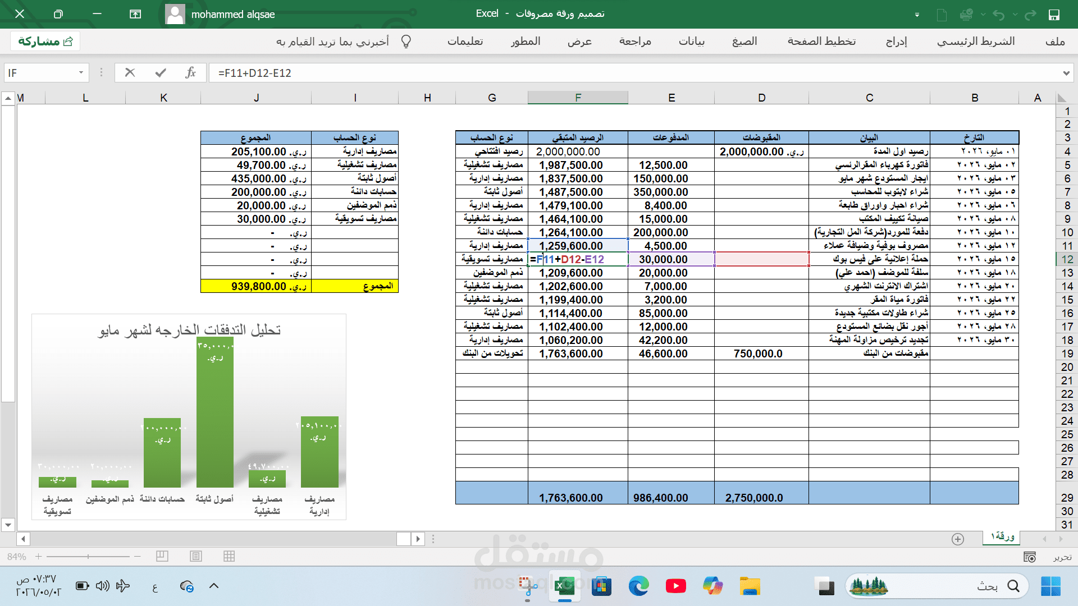Image resolution: width=1078 pixels, height=606 pixels.
Task: Launch Microsoft Edge from the taskbar
Action: coord(638,586)
